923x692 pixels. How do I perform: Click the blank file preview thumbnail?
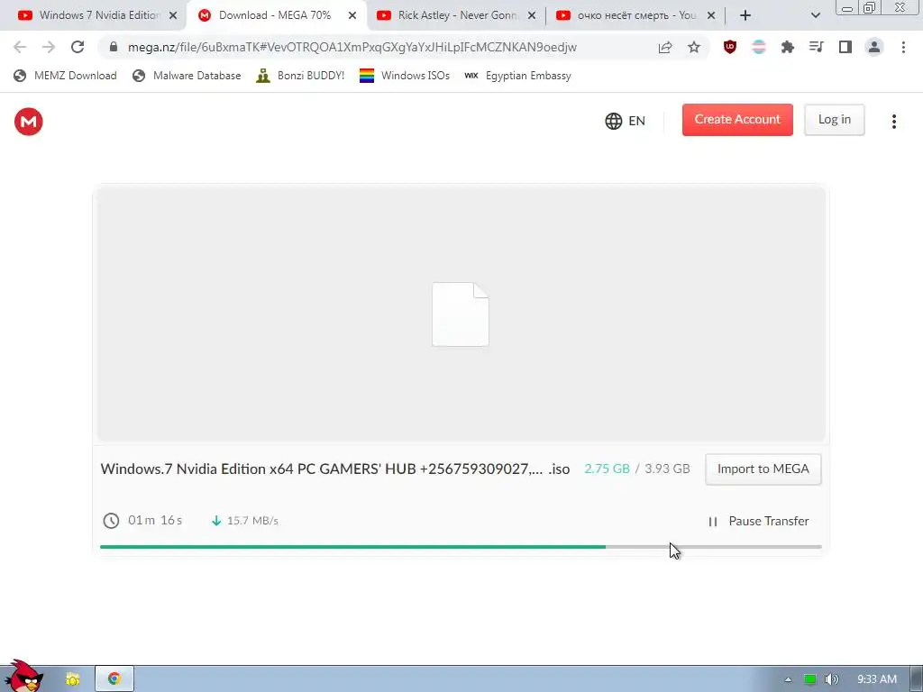point(461,314)
